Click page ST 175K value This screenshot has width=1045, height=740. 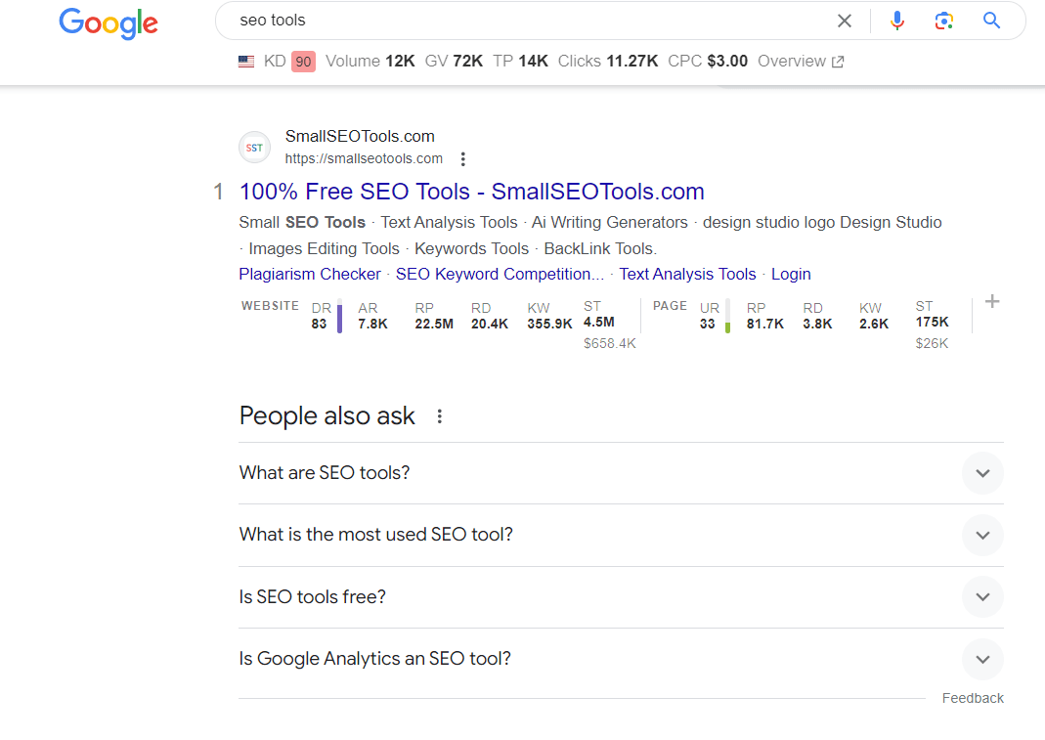click(932, 322)
